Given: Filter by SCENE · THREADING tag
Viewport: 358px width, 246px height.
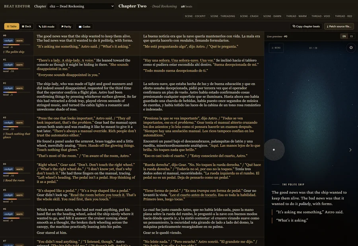Looking at the screenshot, I should click(x=223, y=16).
